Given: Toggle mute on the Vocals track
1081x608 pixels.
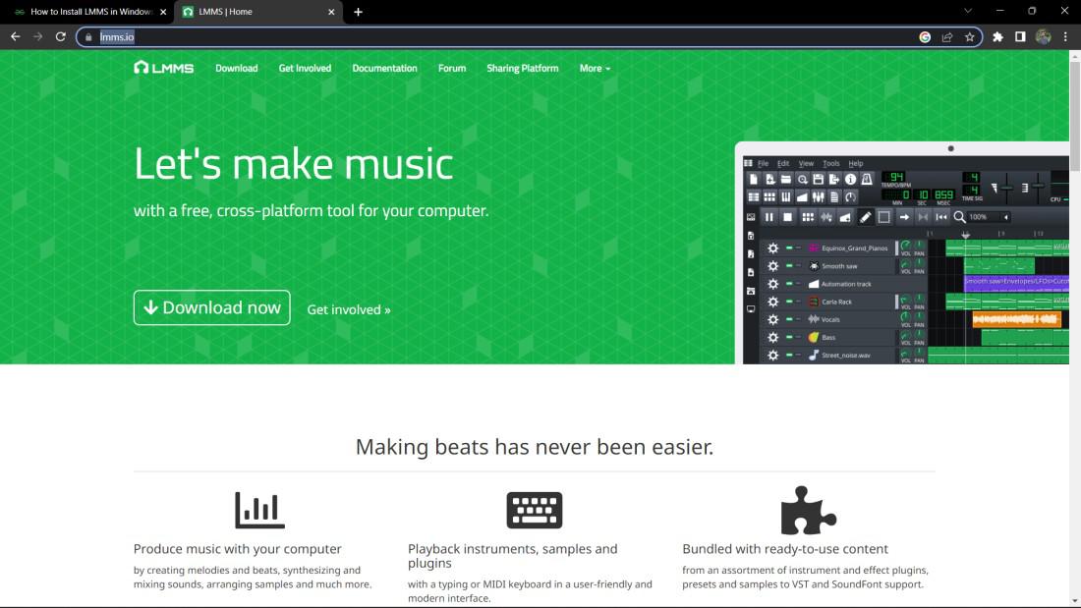Looking at the screenshot, I should [788, 319].
